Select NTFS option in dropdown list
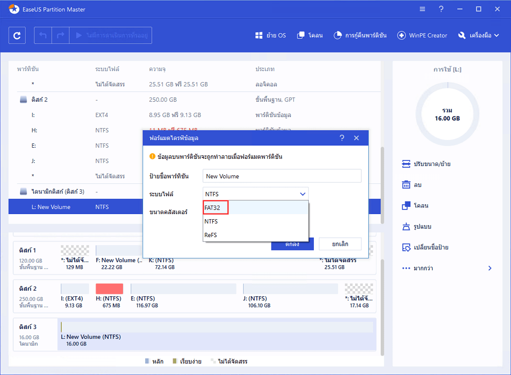The height and width of the screenshot is (375, 511). [255, 221]
